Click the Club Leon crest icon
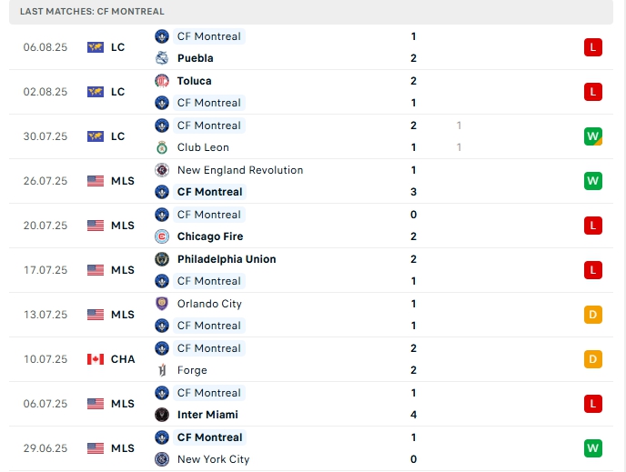 point(162,147)
